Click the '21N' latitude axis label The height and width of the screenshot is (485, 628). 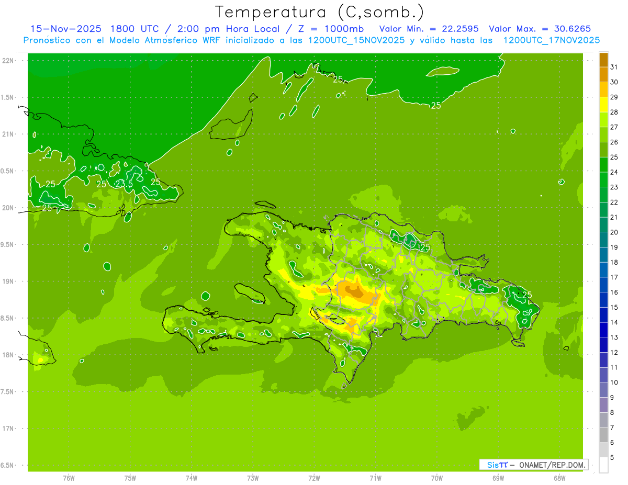9,134
